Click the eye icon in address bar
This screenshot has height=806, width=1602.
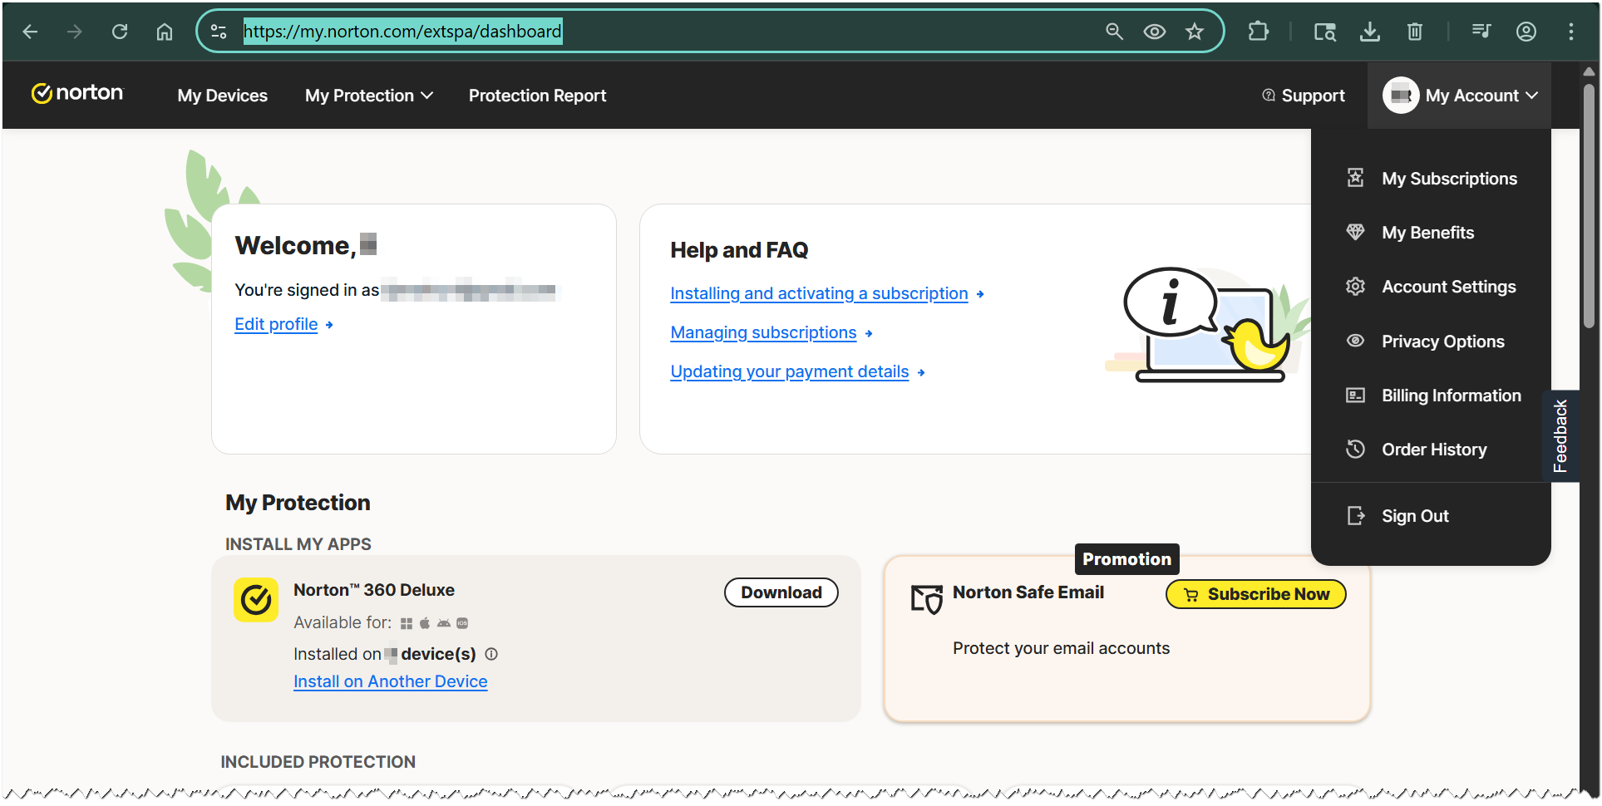[1154, 32]
